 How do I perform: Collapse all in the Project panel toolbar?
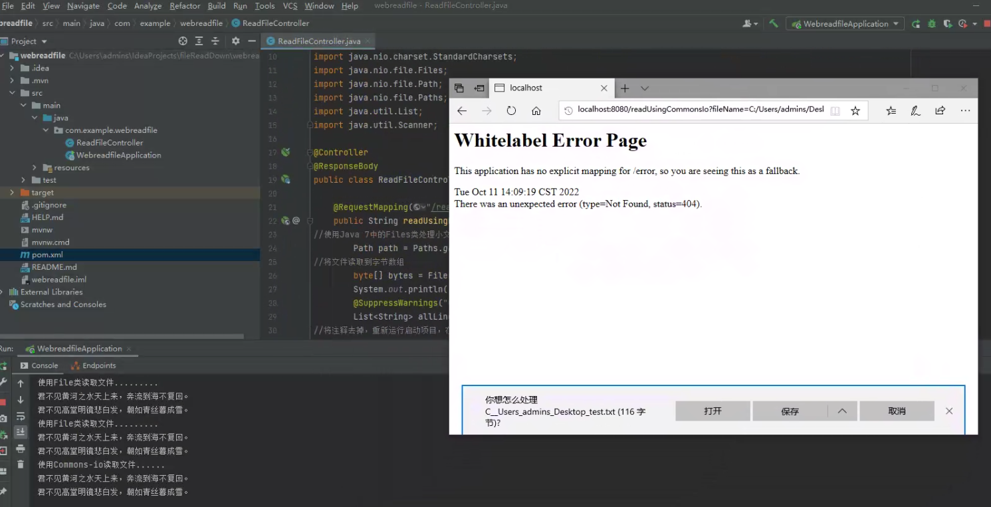(215, 41)
